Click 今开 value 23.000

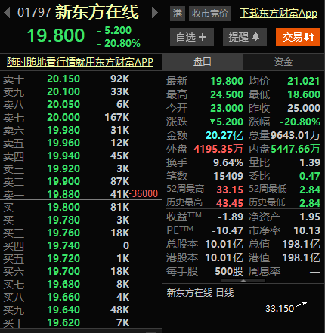227,108
